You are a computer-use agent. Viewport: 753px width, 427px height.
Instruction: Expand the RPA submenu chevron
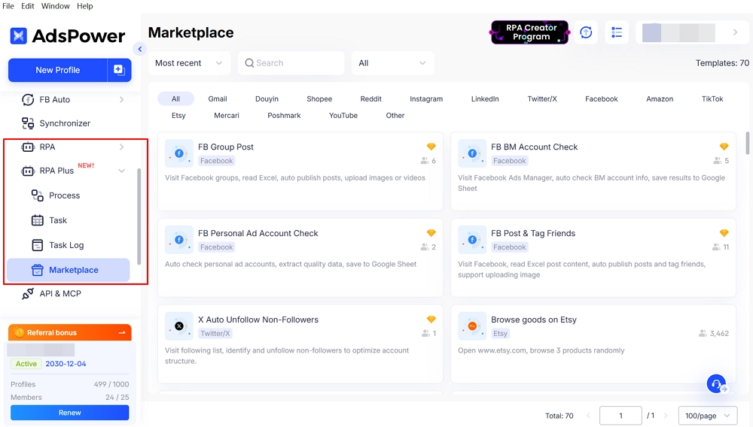[121, 147]
